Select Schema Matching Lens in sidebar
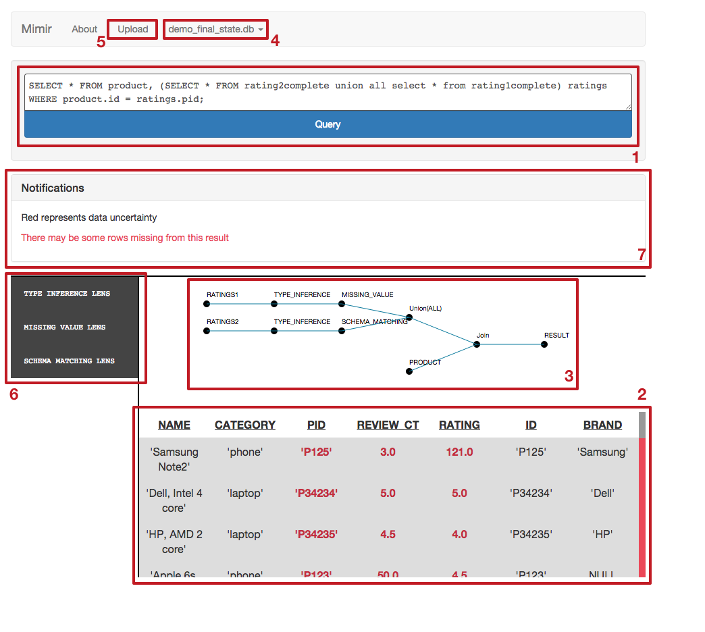The height and width of the screenshot is (632, 705). 69,361
